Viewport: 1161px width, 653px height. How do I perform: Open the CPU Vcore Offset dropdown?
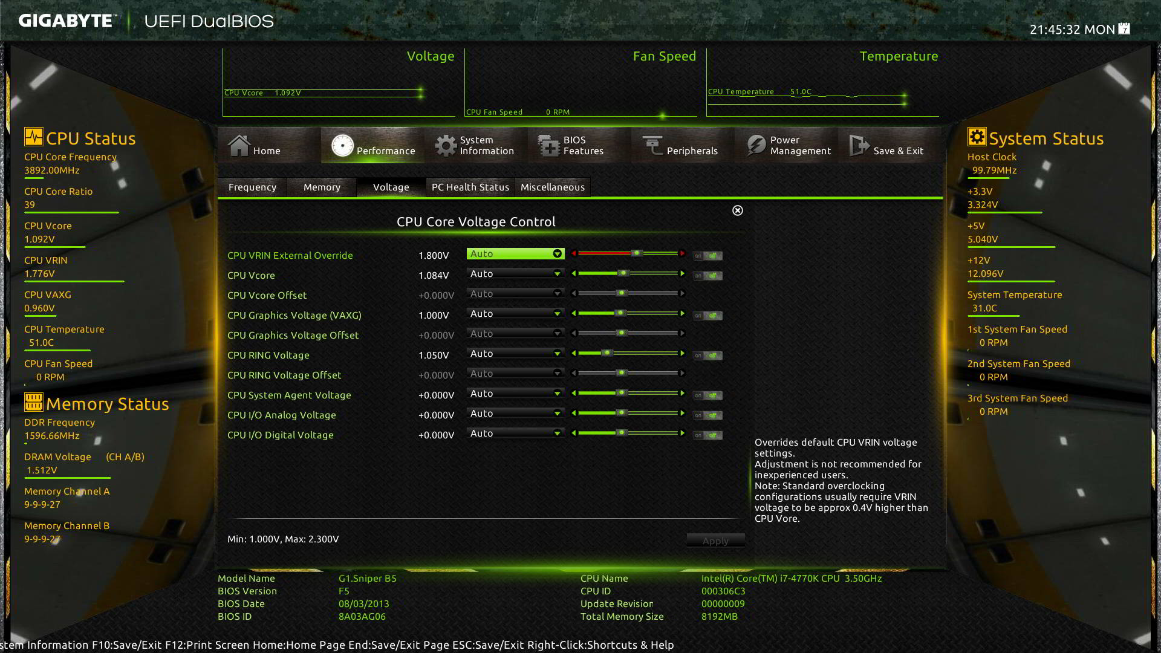[515, 294]
